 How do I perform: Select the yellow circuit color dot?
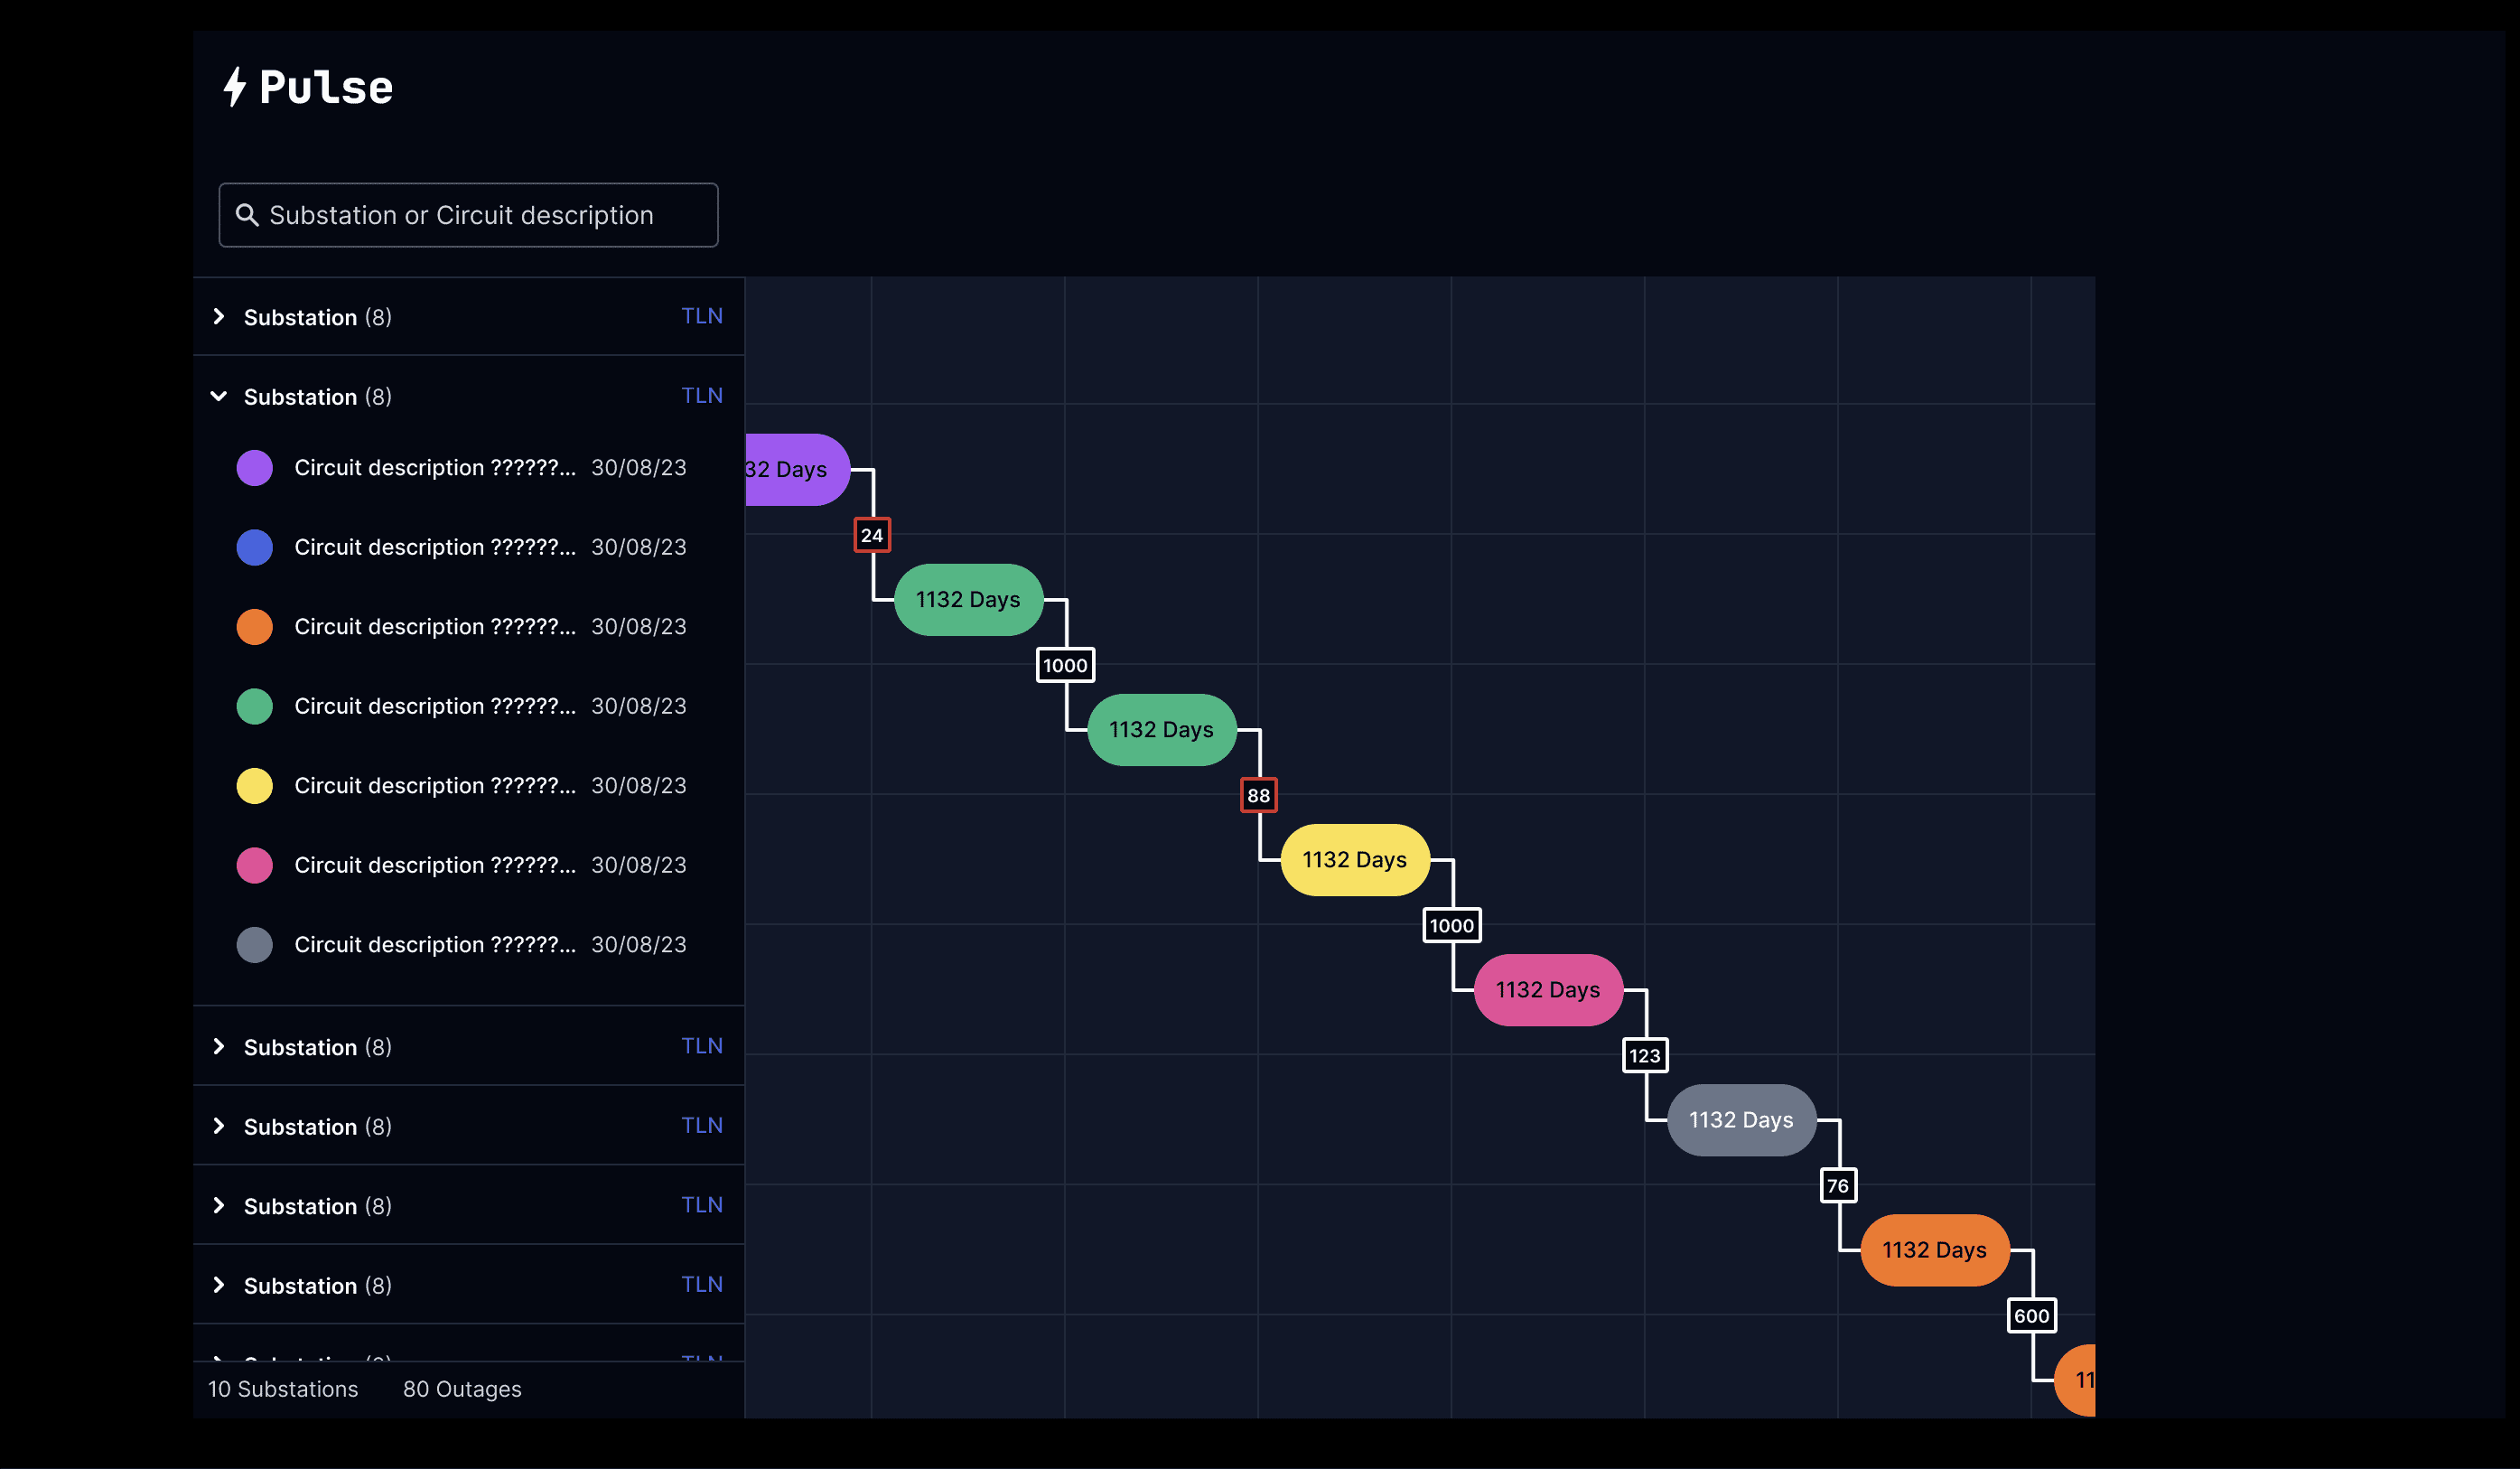[254, 786]
